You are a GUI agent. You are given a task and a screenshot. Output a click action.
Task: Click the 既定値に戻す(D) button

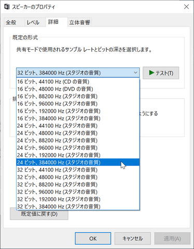39,214
